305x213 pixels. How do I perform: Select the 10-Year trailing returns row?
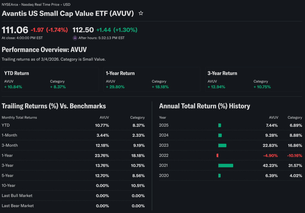pos(73,186)
